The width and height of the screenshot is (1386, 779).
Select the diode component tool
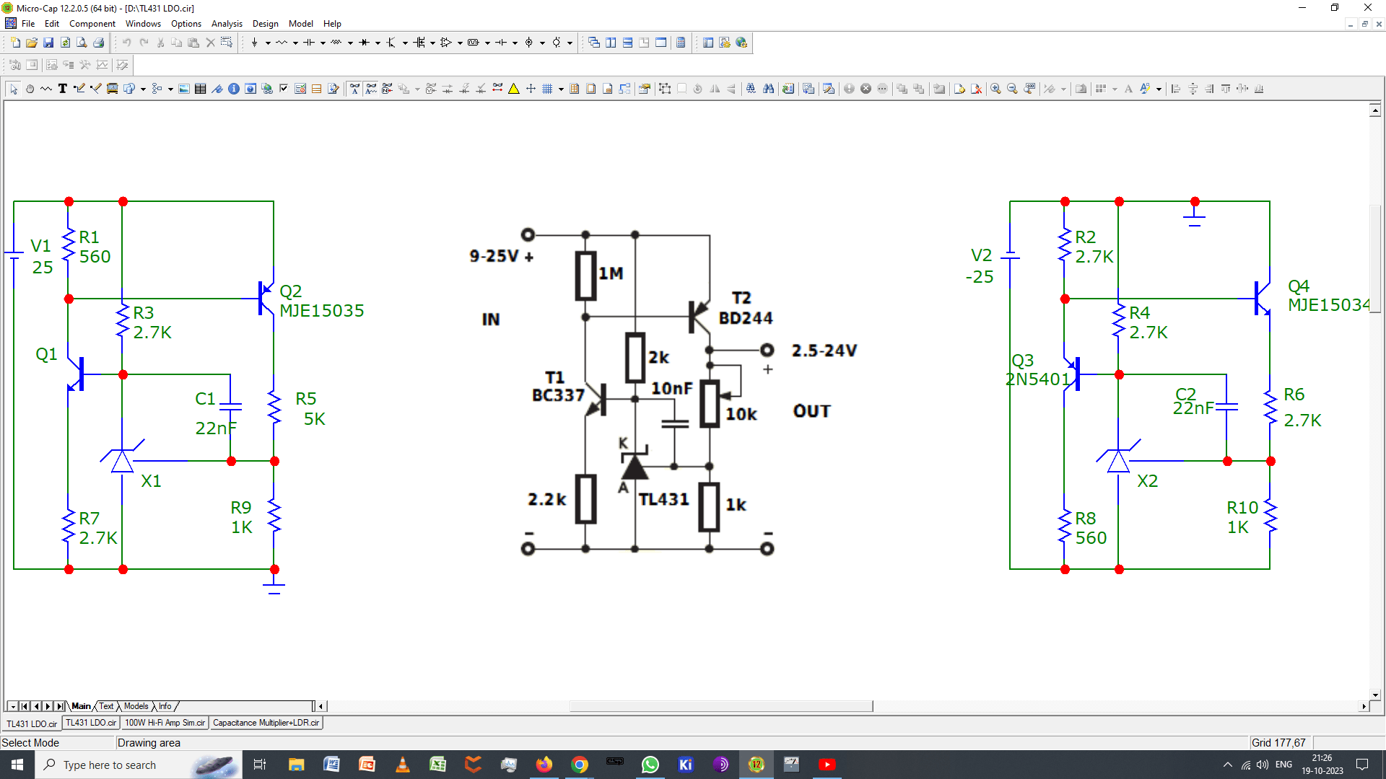(364, 43)
